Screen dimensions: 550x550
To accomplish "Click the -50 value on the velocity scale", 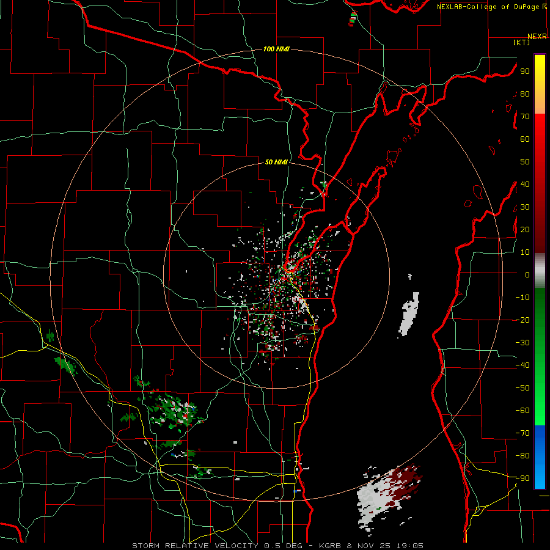I will [522, 387].
